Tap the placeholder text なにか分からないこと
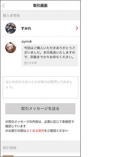Image resolution: width=121 pixels, height=157 pixels. 39,84
